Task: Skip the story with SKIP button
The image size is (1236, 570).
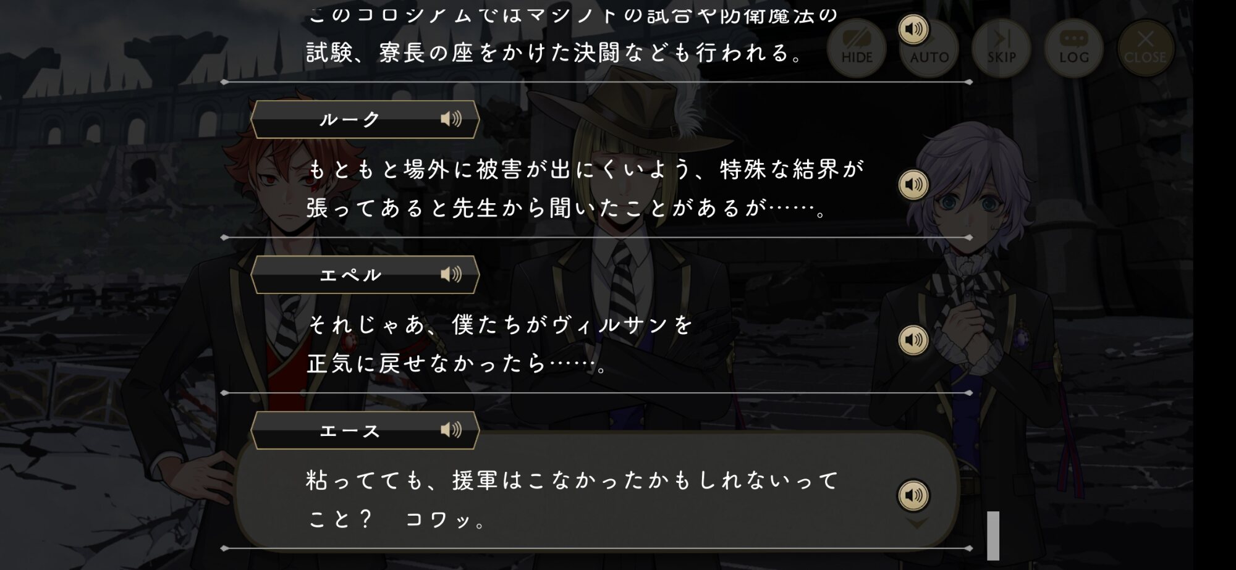Action: (x=1001, y=48)
